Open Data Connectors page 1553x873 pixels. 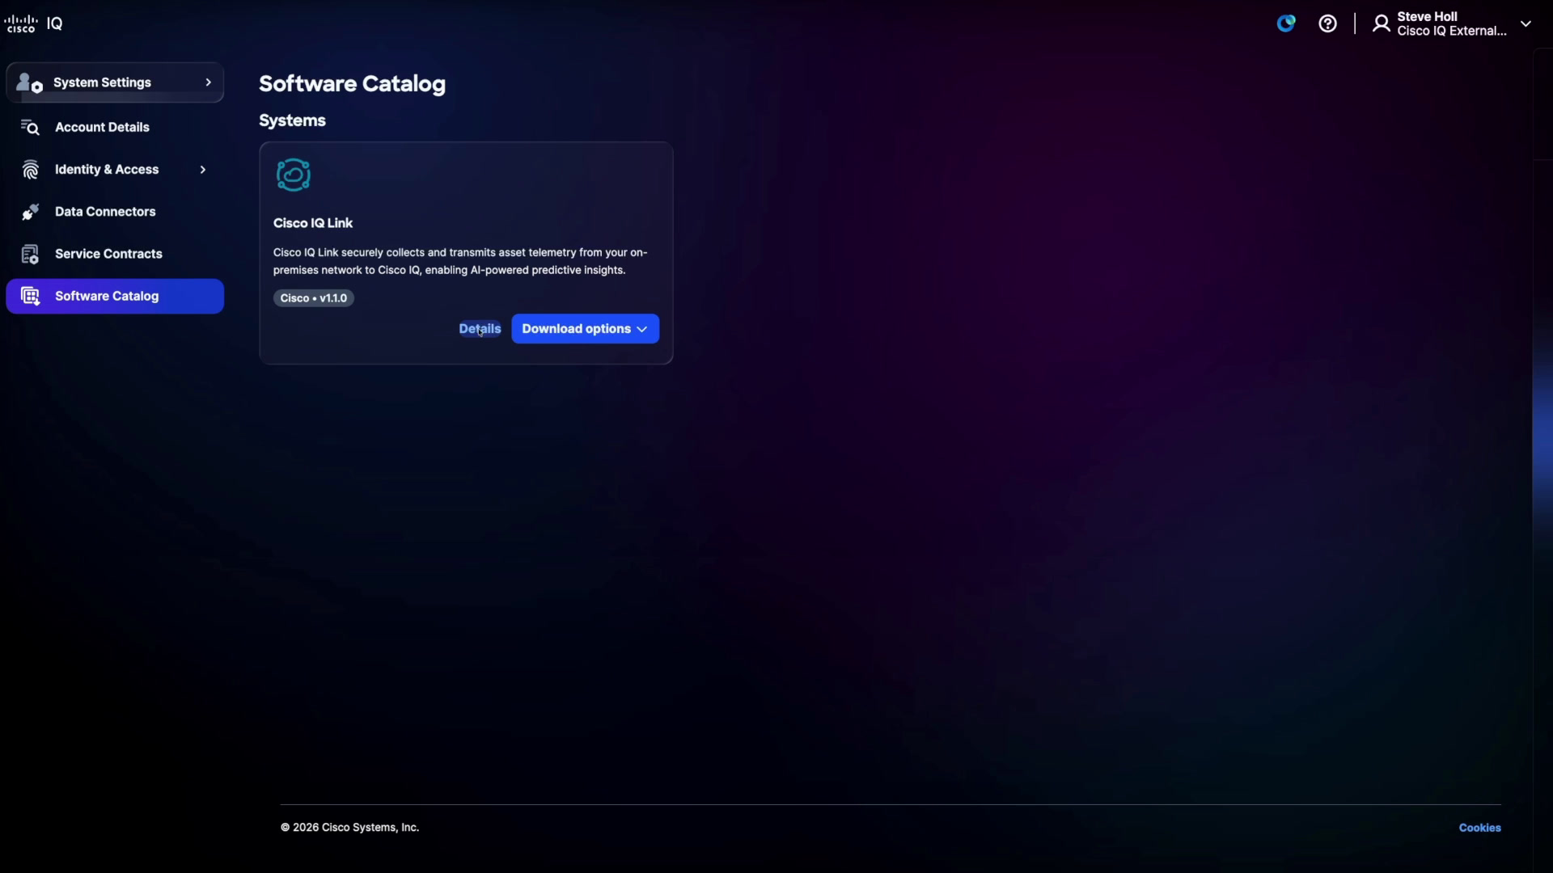115,212
